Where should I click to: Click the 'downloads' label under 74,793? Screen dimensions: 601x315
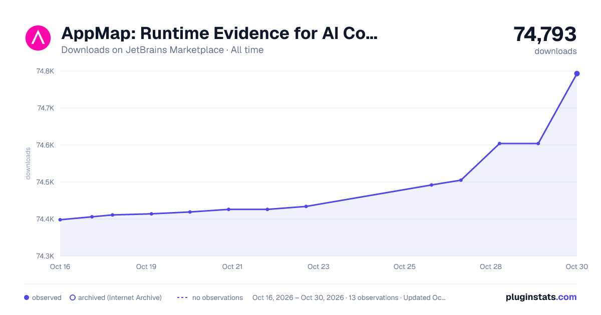tap(555, 51)
